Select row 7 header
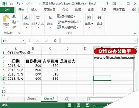 [x=4, y=79]
